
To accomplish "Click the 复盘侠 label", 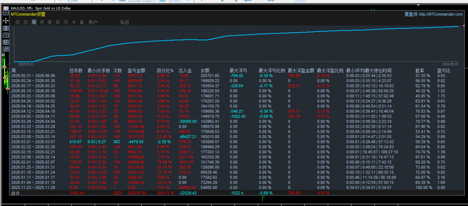I will coord(411,14).
